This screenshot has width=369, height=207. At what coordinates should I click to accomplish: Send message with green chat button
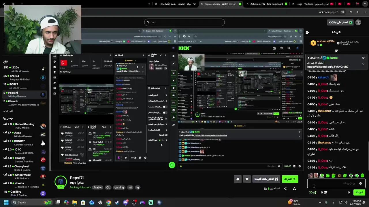pos(359,192)
